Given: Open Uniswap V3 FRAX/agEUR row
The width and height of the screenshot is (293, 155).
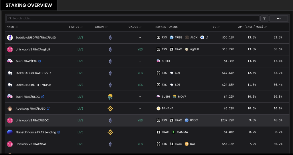Looking at the screenshot, I should tap(147, 49).
